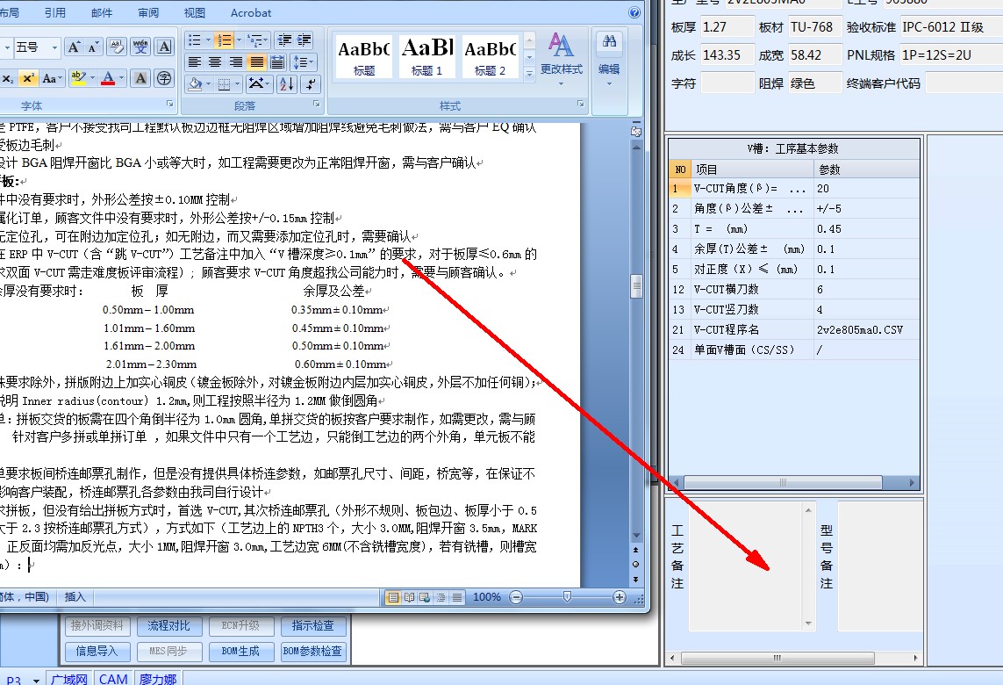
Task: Align paragraph text right
Action: pyautogui.click(x=236, y=62)
